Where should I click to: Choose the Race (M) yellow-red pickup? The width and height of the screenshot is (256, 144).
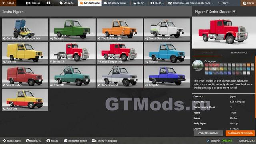coord(25,100)
